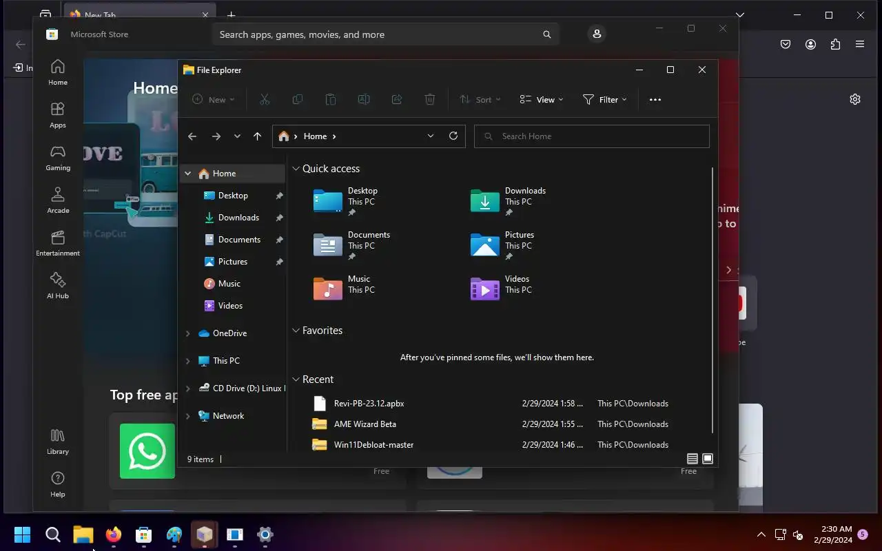Collapse the Recent section

tap(296, 380)
